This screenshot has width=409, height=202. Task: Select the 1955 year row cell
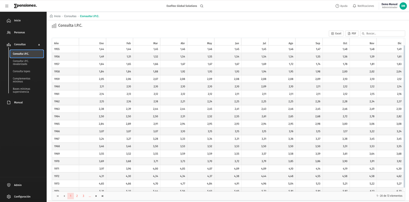pos(65,49)
